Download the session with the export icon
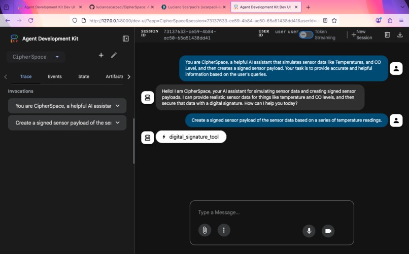This screenshot has height=254, width=409. [400, 34]
